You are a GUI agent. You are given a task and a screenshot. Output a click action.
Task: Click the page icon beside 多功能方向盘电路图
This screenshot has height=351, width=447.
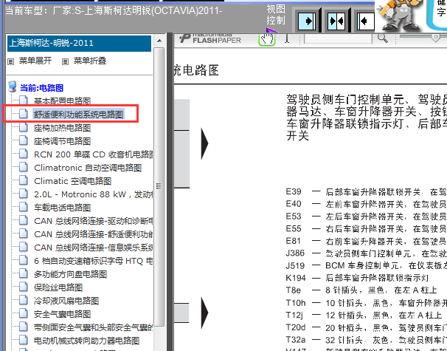pos(24,273)
